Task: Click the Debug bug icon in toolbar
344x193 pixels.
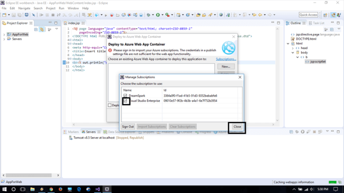Action: [149, 15]
